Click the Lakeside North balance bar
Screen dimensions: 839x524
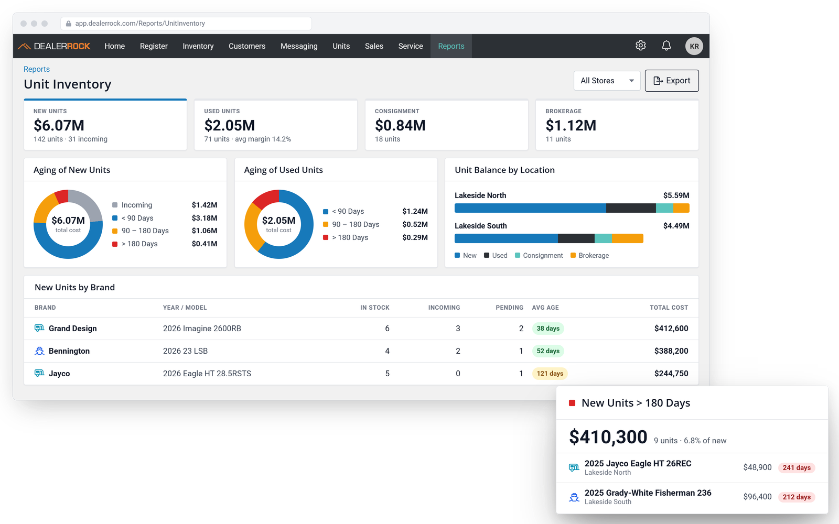(x=572, y=208)
